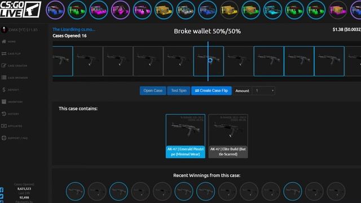Open the Amount dropdown
The width and height of the screenshot is (361, 203).
point(263,91)
